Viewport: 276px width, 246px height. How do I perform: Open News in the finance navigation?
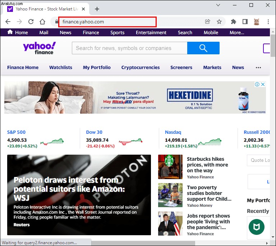[238, 67]
